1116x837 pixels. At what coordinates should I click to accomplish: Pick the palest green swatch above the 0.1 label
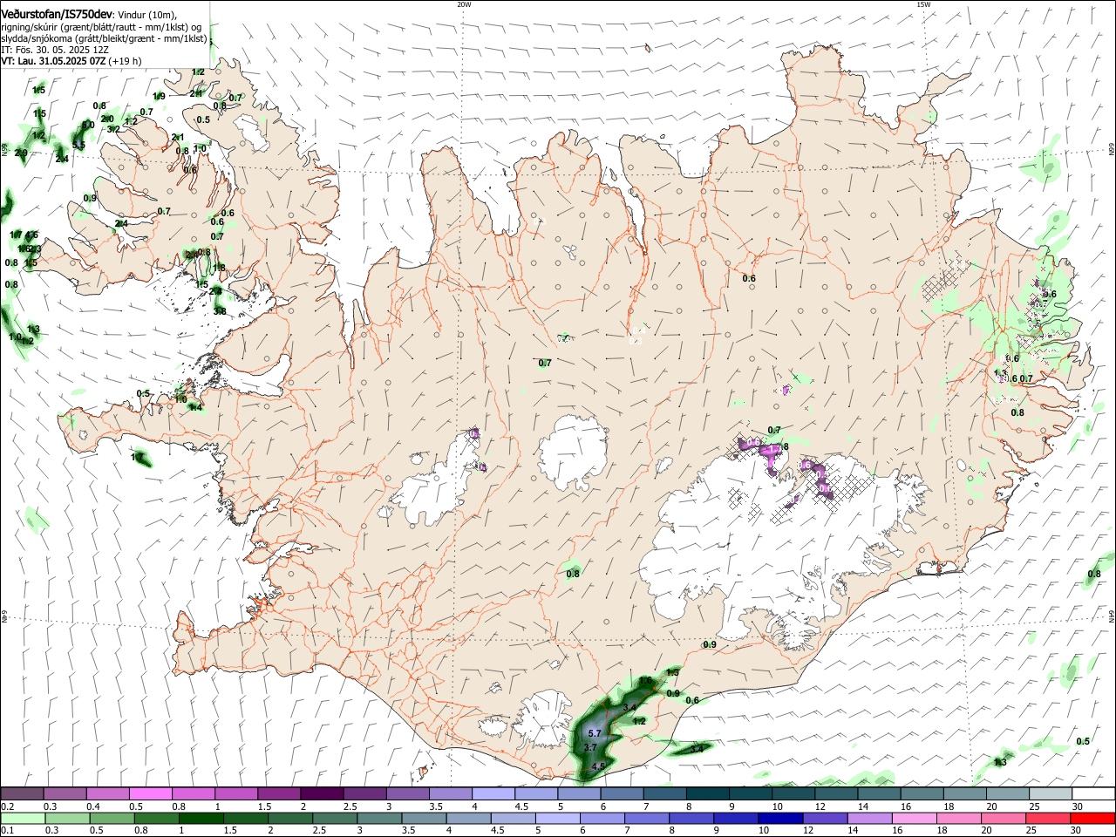tap(23, 819)
